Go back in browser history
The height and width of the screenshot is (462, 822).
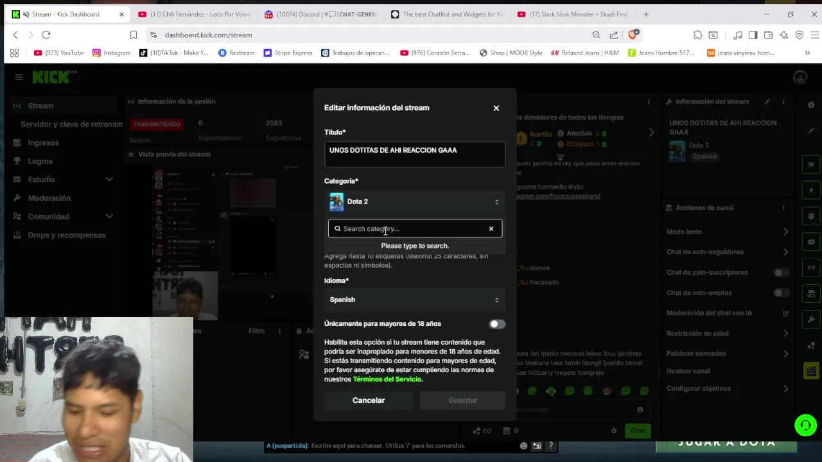pos(15,35)
